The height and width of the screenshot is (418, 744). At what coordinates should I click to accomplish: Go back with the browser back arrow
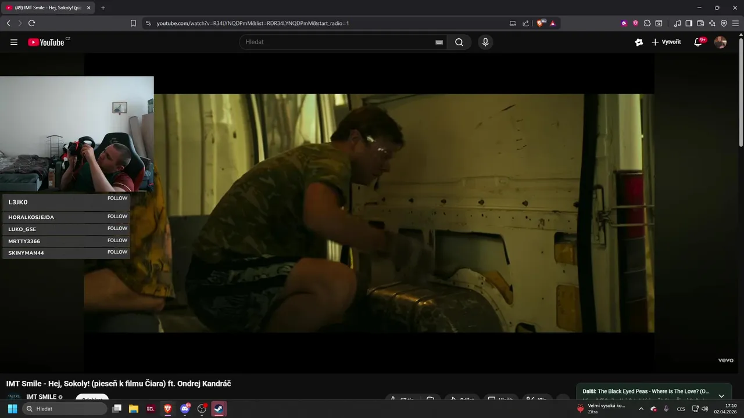8,23
